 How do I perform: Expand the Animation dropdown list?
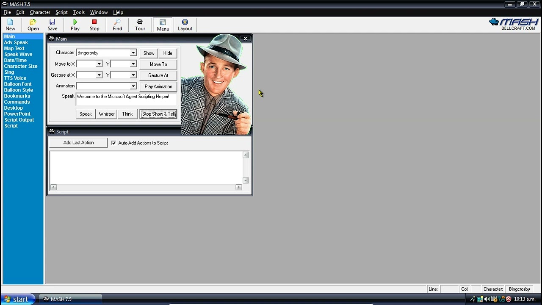133,86
